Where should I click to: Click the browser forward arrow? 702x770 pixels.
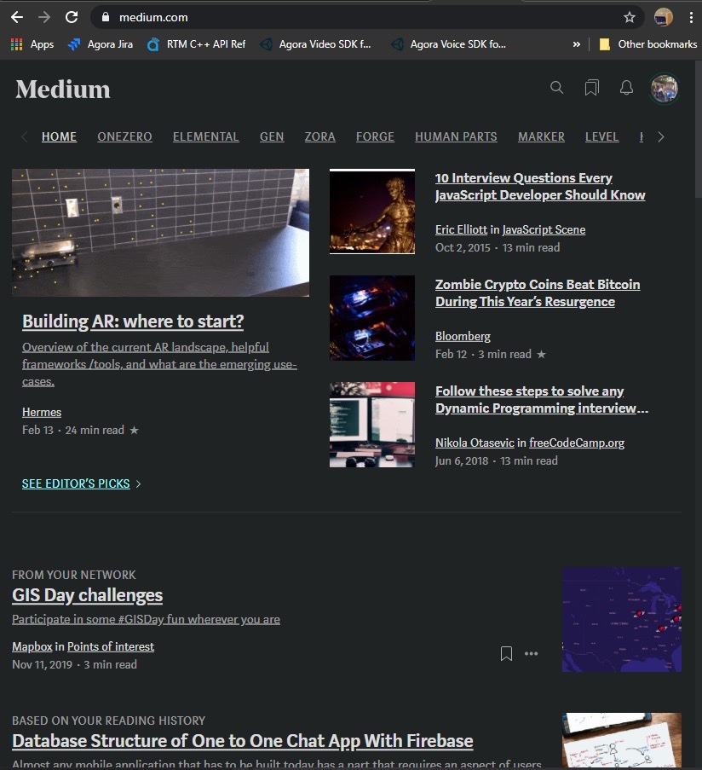[44, 17]
